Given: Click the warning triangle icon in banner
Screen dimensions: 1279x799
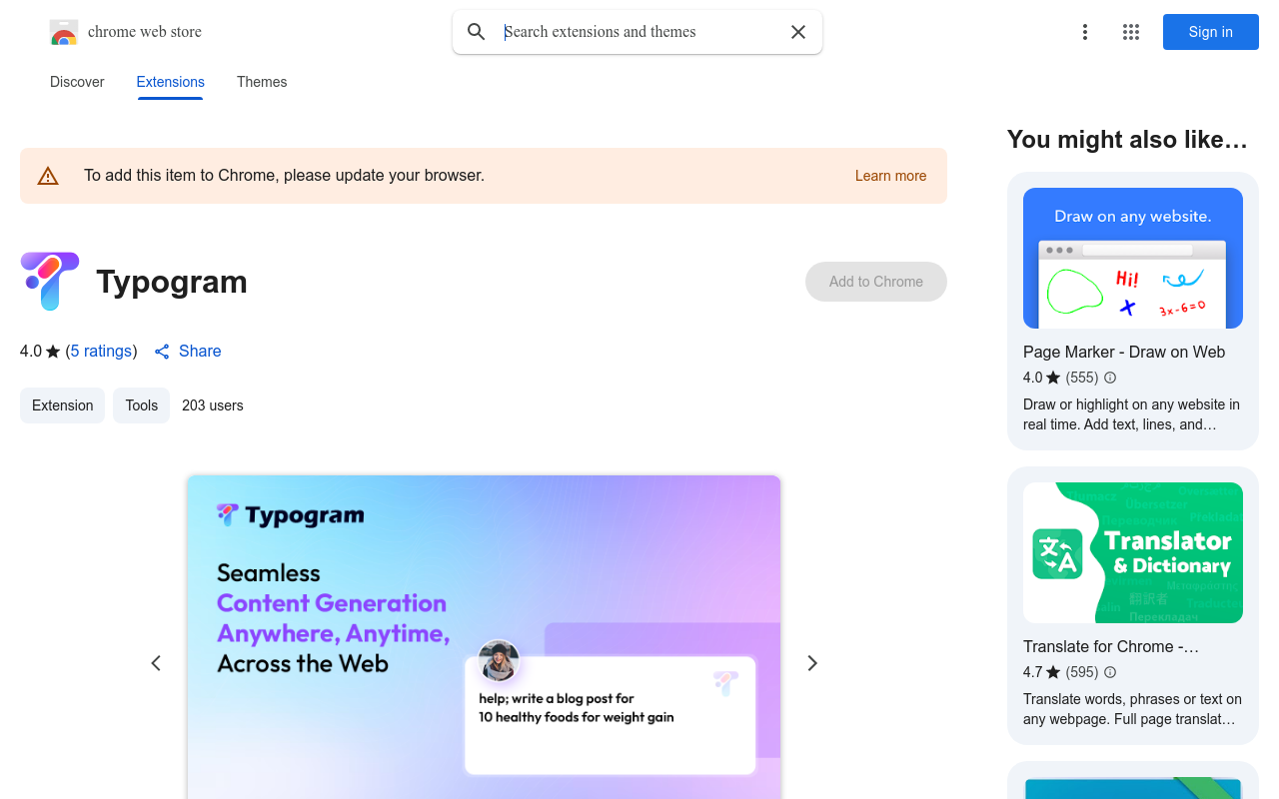Looking at the screenshot, I should 48,176.
